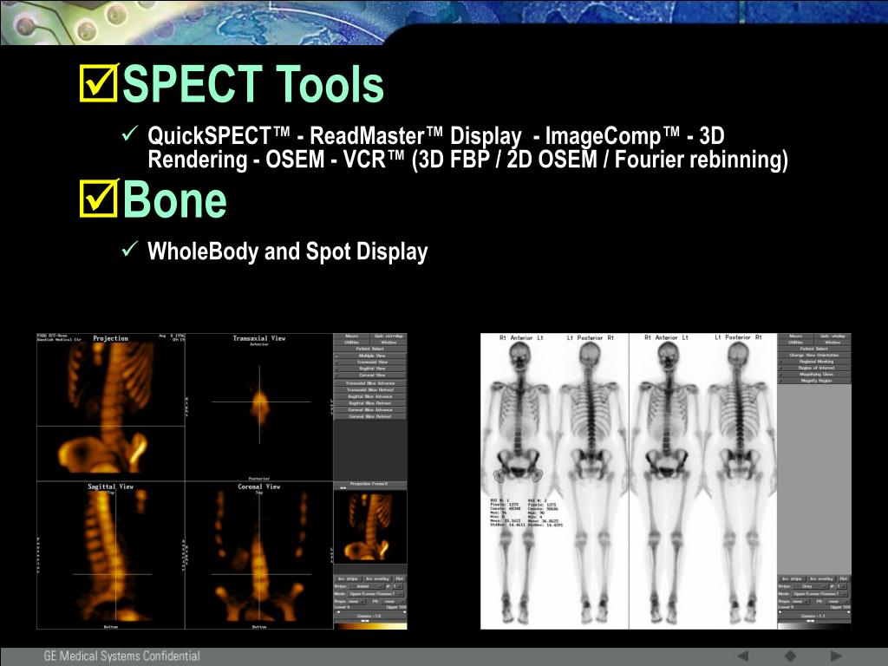
Task: Click Inv overlay button in SPECT viewer
Action: click(378, 578)
